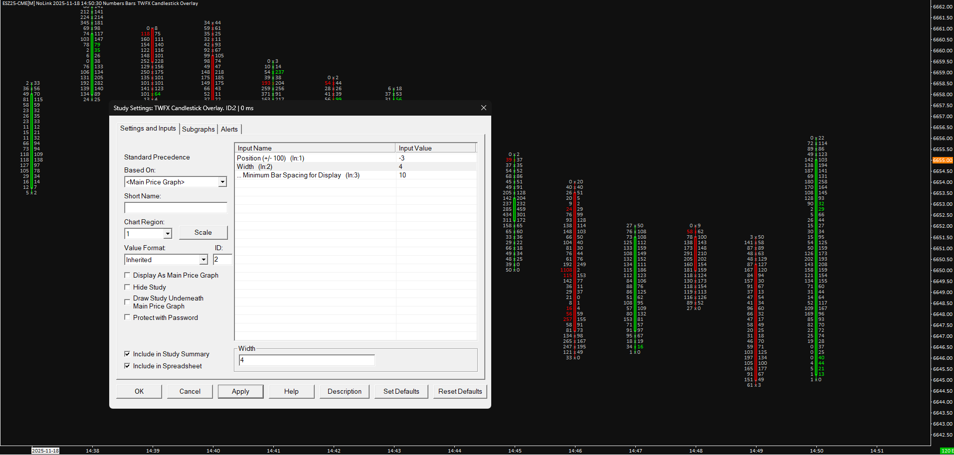Click the Input Value column header
The width and height of the screenshot is (954, 455).
(x=436, y=148)
